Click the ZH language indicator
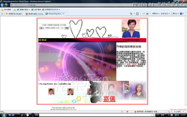 point(158,115)
